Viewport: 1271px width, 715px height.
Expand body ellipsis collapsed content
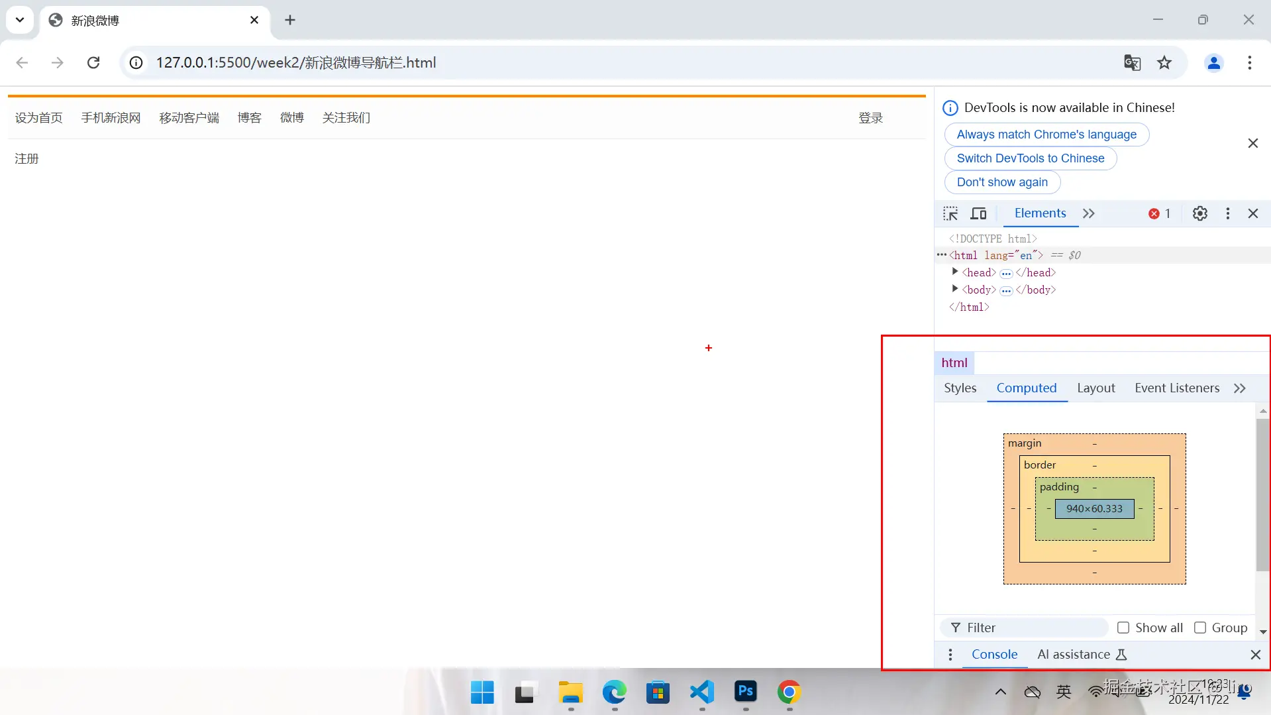click(1006, 290)
